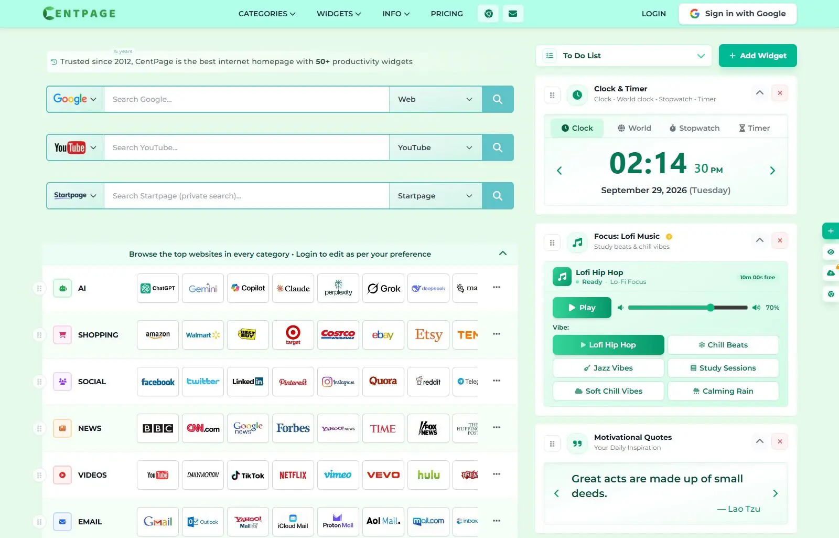Submit the Startpage search button
This screenshot has width=839, height=538.
498,196
